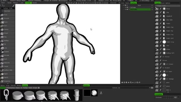This screenshot has height=102, width=181.
Task: Collapse the Surface Tools section in left panel
Action: pyautogui.click(x=1, y=8)
